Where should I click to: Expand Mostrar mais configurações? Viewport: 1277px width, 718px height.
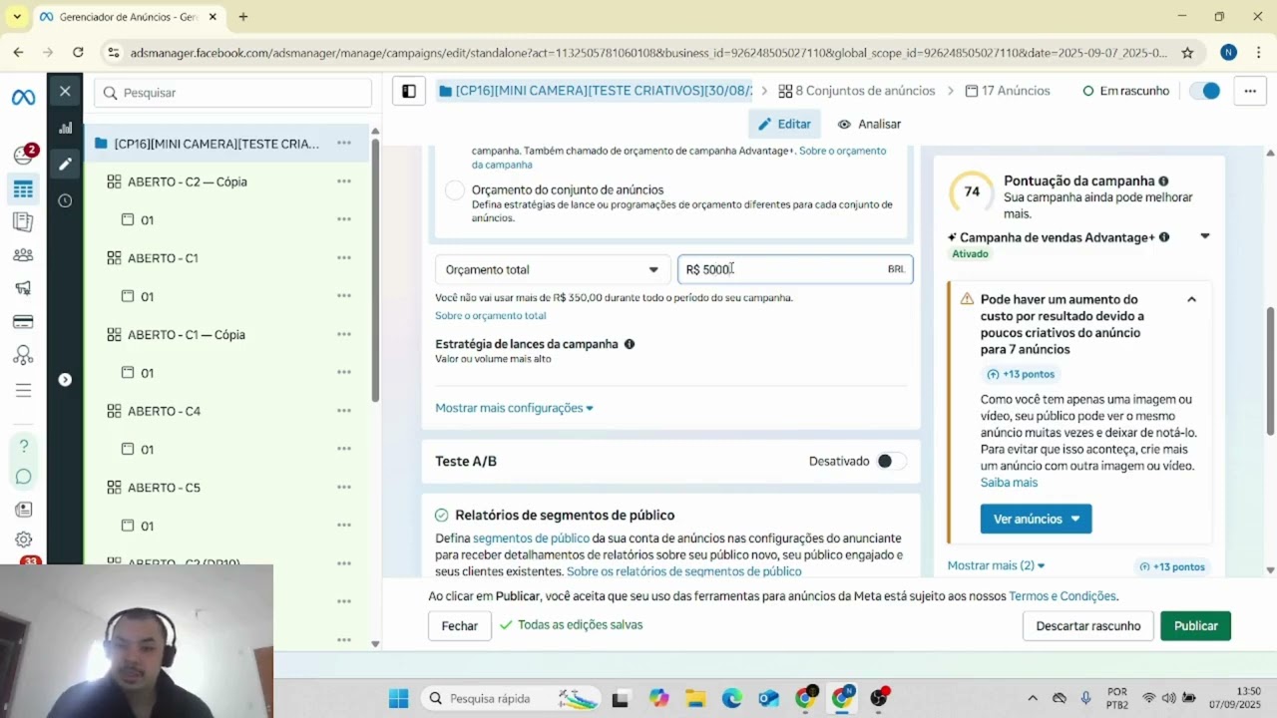[x=514, y=408]
